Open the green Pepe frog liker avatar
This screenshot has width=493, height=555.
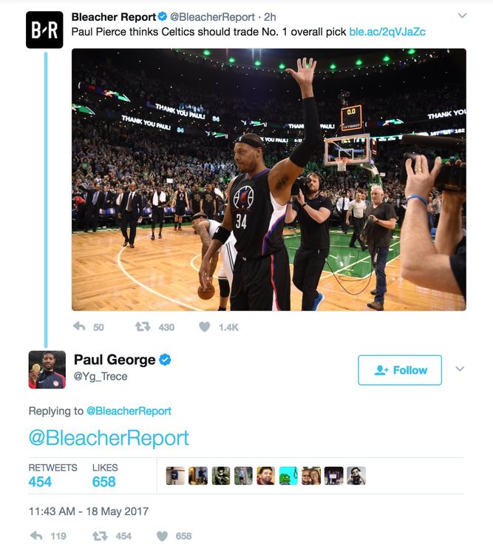pyautogui.click(x=288, y=476)
